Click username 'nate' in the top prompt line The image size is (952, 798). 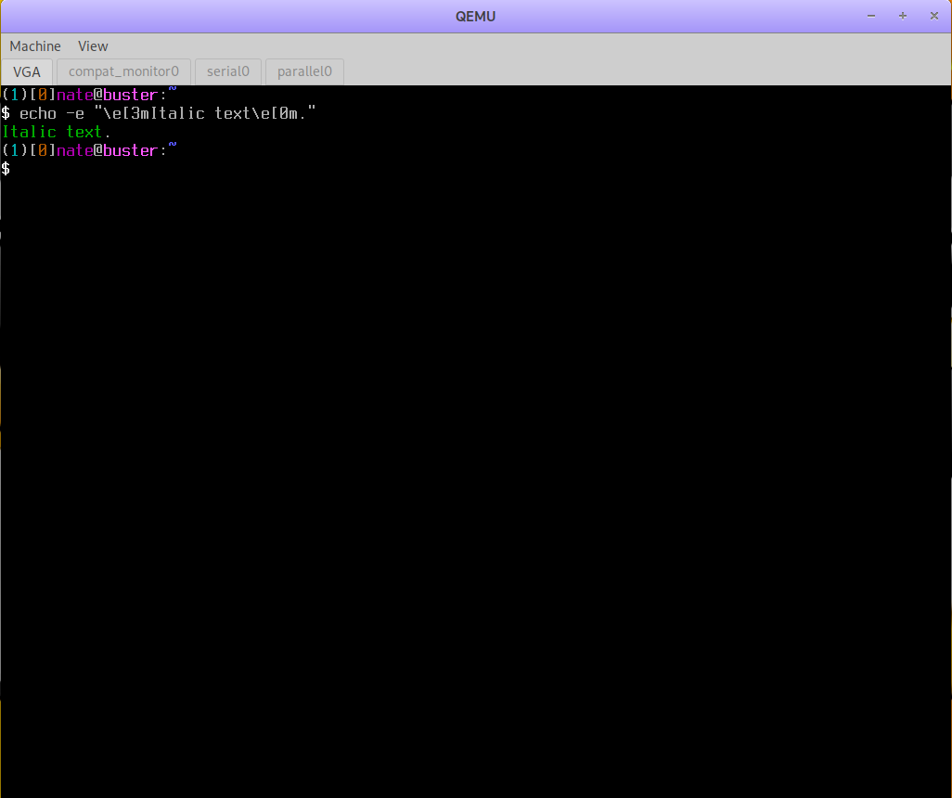(x=74, y=96)
